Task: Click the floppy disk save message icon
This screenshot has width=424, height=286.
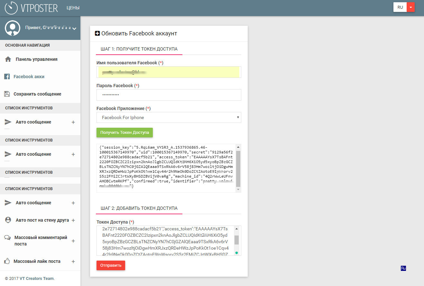Action: pos(7,94)
